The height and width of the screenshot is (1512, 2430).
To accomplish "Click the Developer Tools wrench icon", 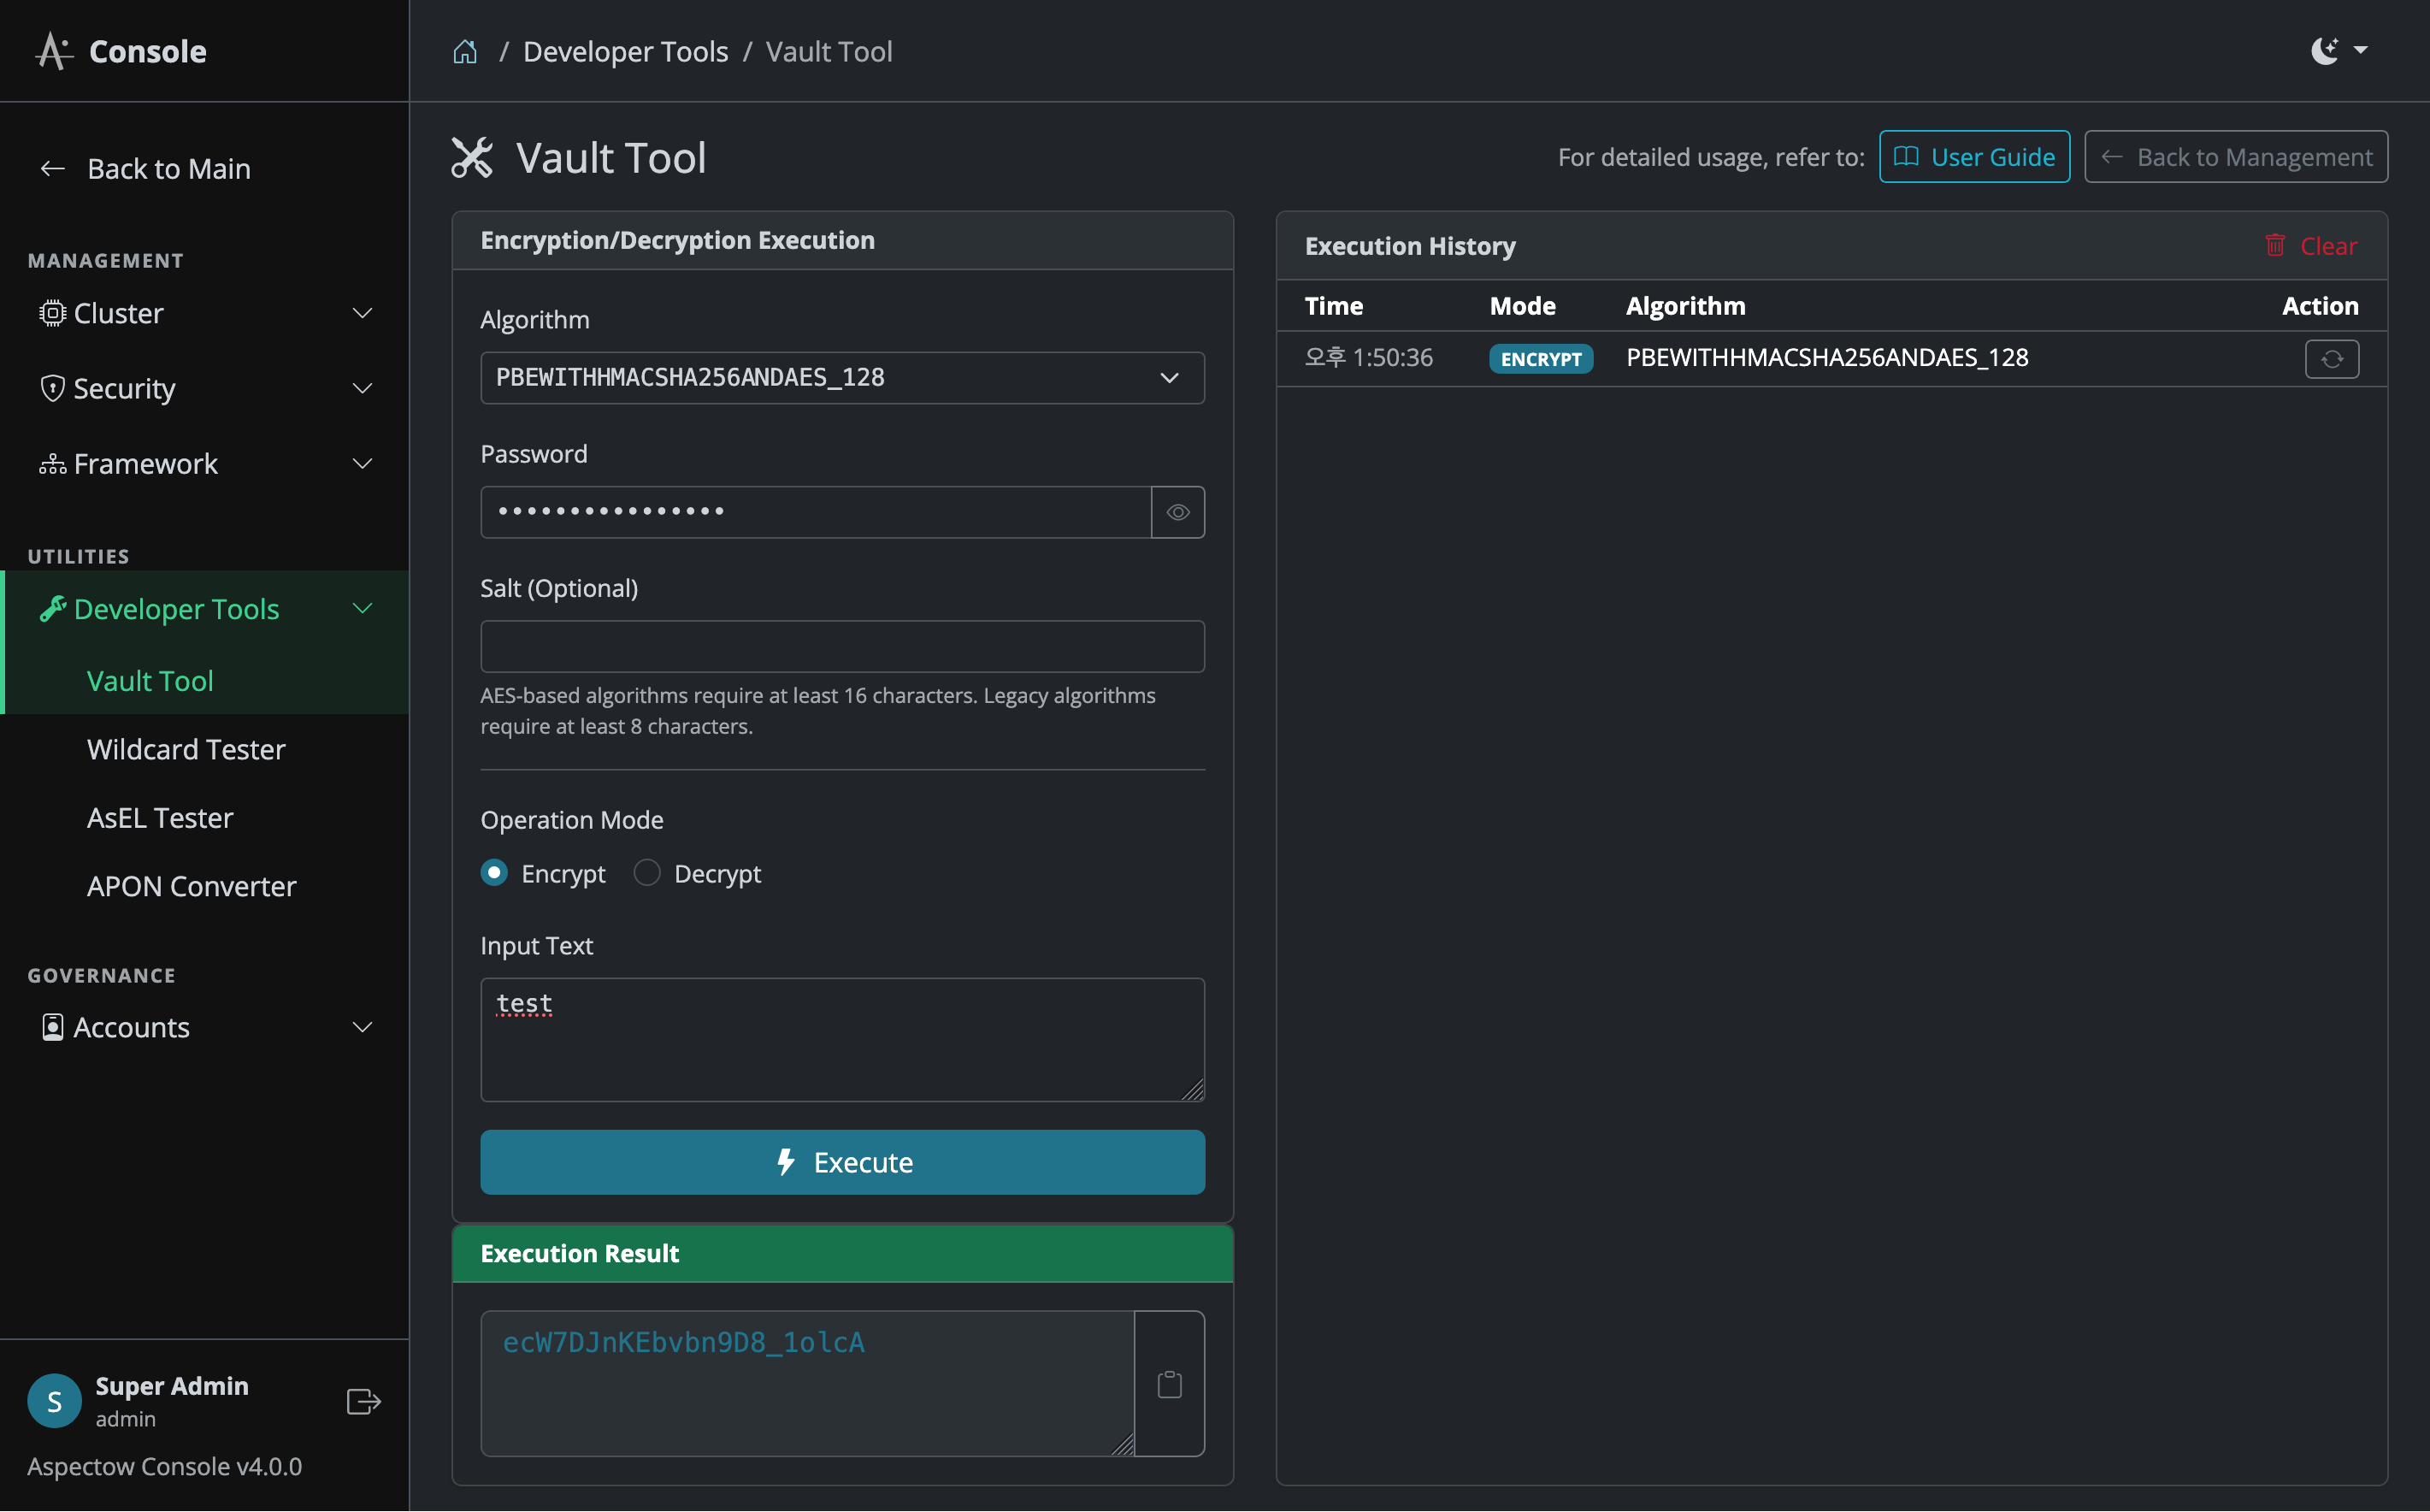I will [52, 609].
